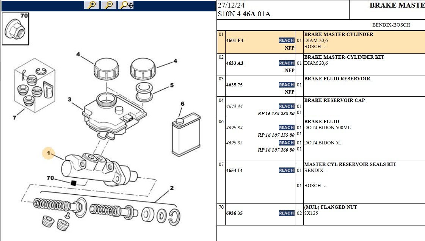The image size is (425, 241).
Task: Click the DIAM 20,6 text in the cylinder kit row
Action: pyautogui.click(x=316, y=63)
